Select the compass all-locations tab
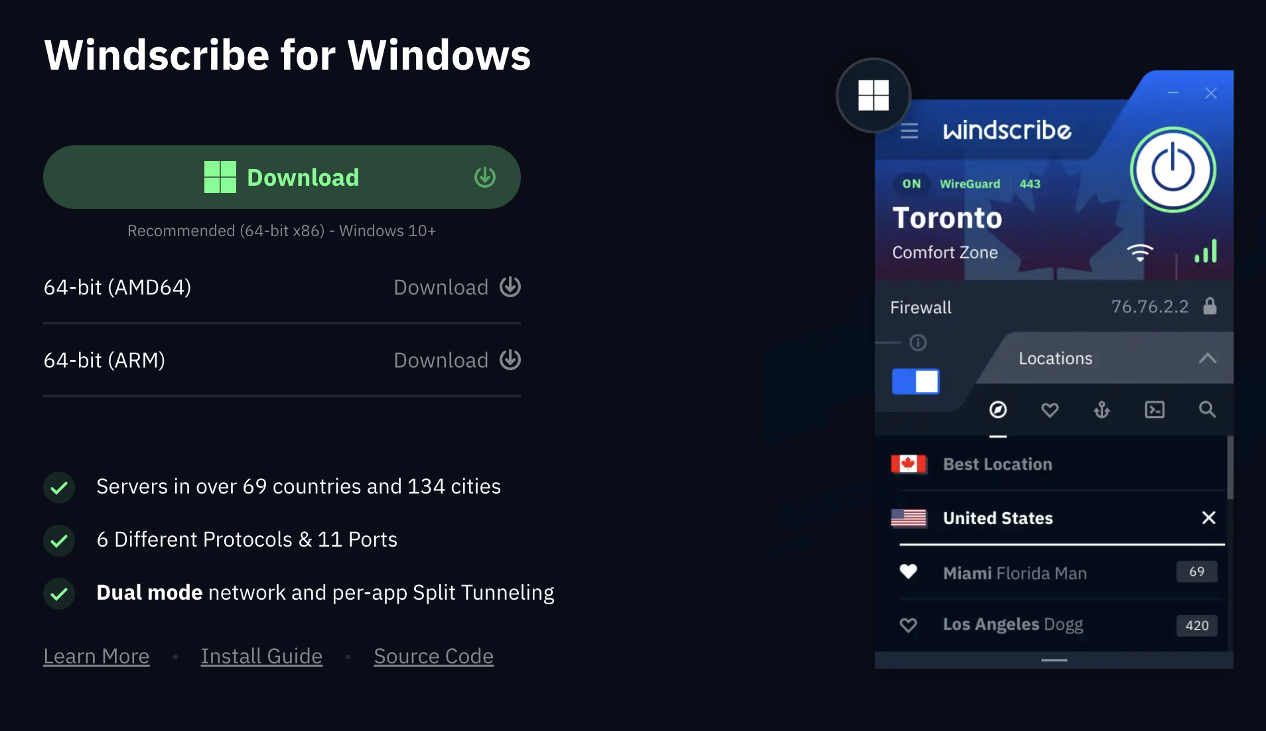The width and height of the screenshot is (1266, 731). click(x=998, y=410)
